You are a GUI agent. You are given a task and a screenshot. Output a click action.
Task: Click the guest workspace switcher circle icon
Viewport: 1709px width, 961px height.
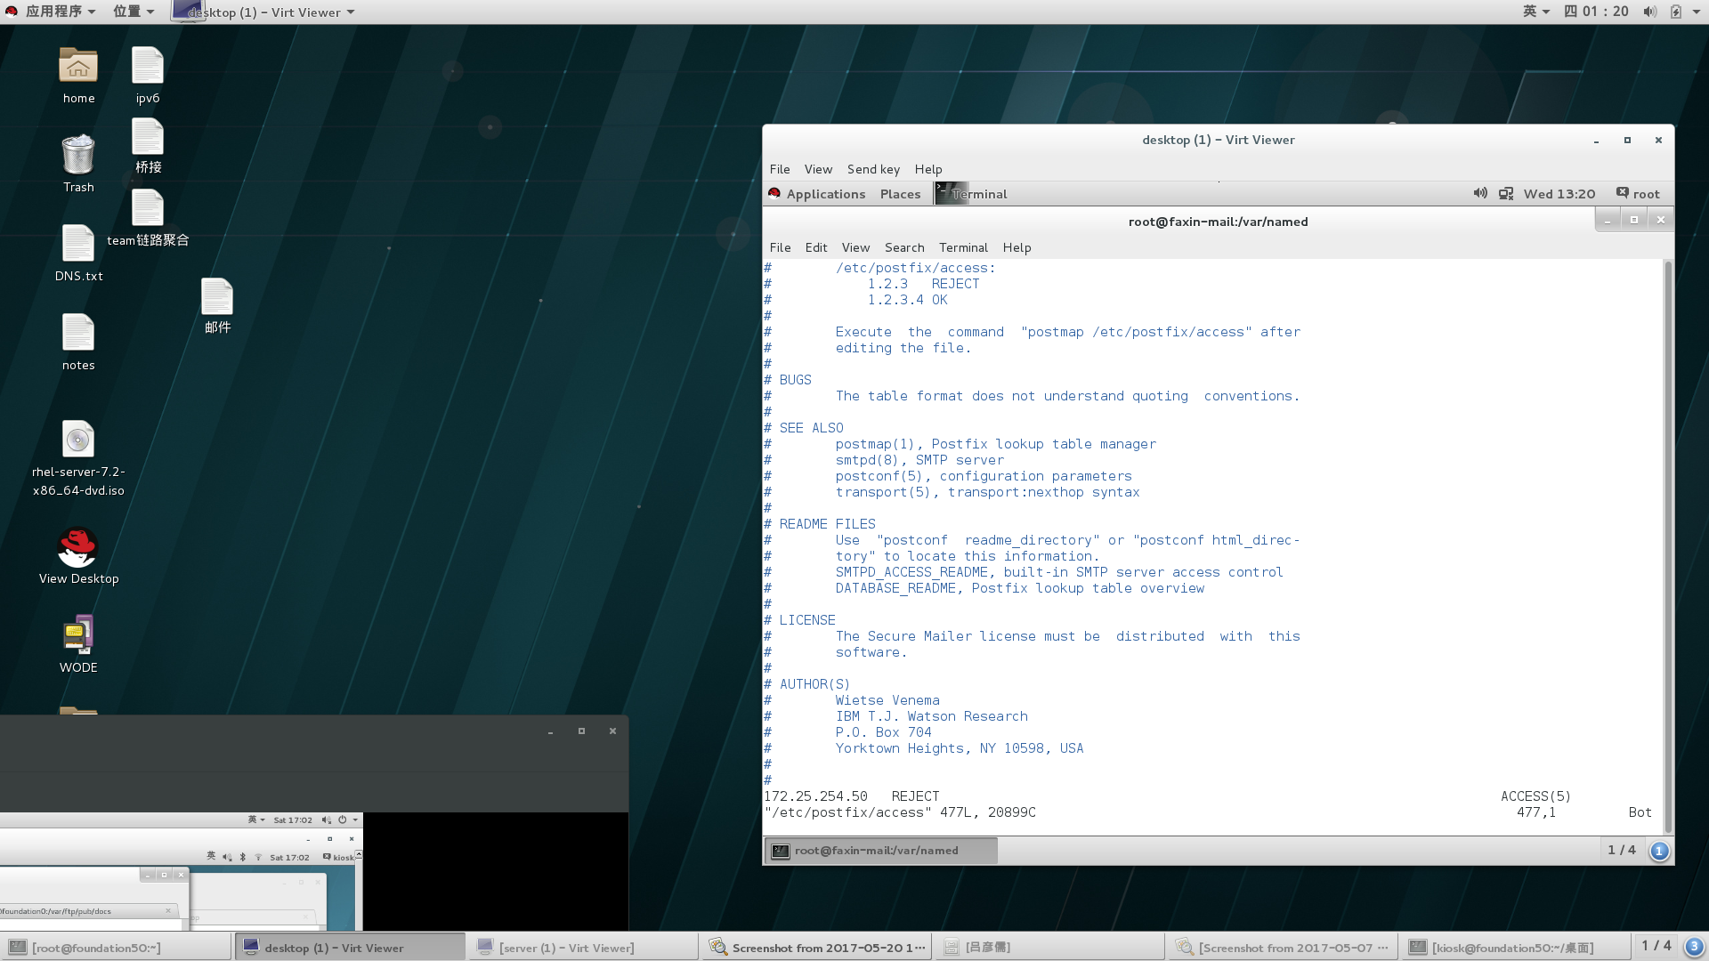click(x=1659, y=851)
